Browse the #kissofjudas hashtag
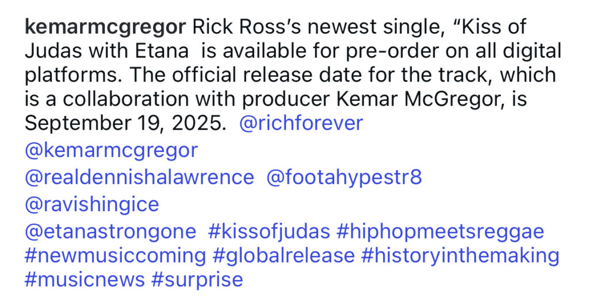 click(269, 232)
